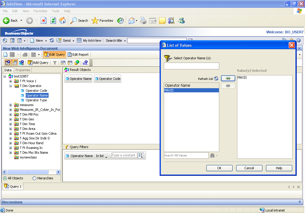Click the InfoView home icon left of New
This screenshot has width=305, height=213.
point(5,41)
